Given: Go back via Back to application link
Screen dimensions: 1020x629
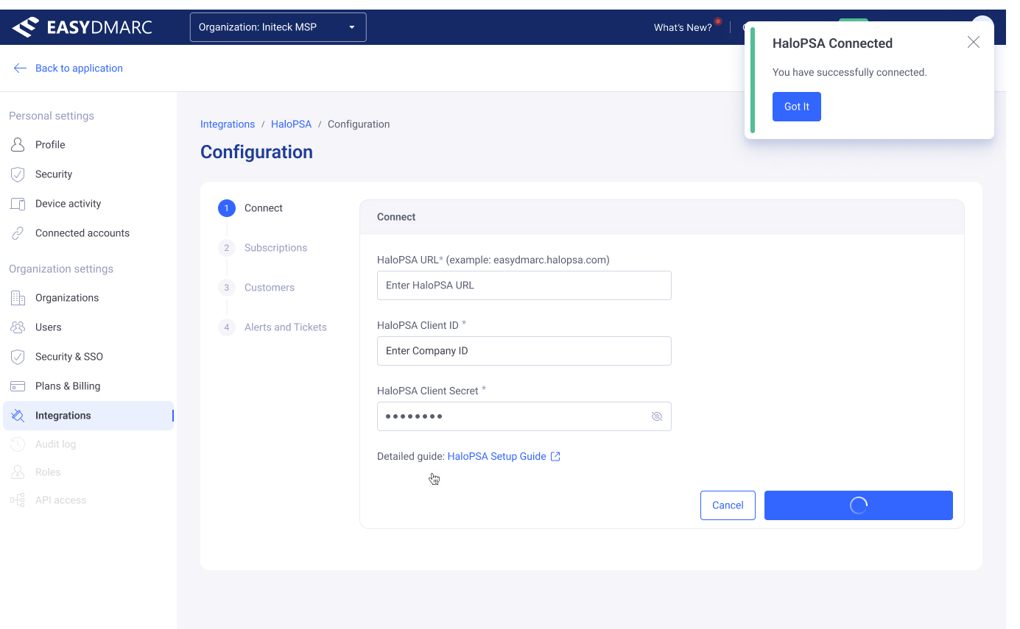Looking at the screenshot, I should tap(79, 68).
